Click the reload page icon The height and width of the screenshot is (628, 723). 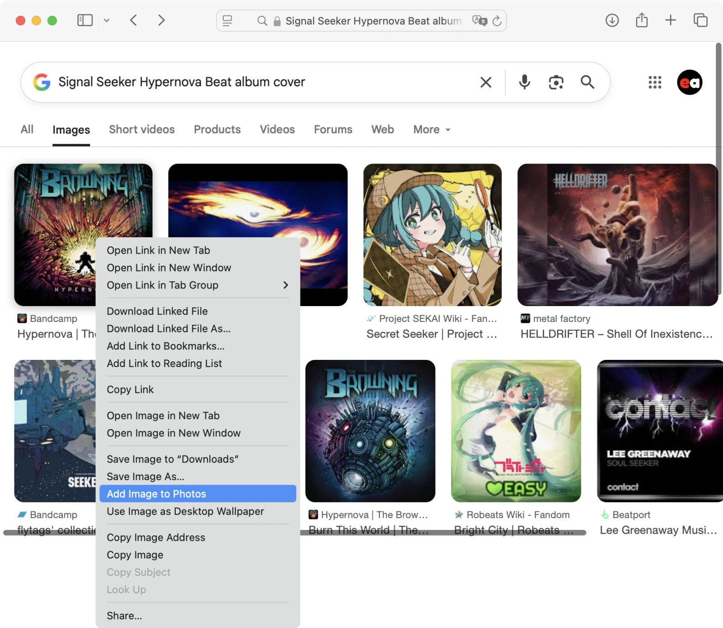pyautogui.click(x=497, y=21)
